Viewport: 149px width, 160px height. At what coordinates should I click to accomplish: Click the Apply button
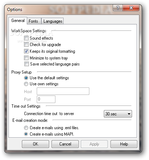[x=94, y=144]
